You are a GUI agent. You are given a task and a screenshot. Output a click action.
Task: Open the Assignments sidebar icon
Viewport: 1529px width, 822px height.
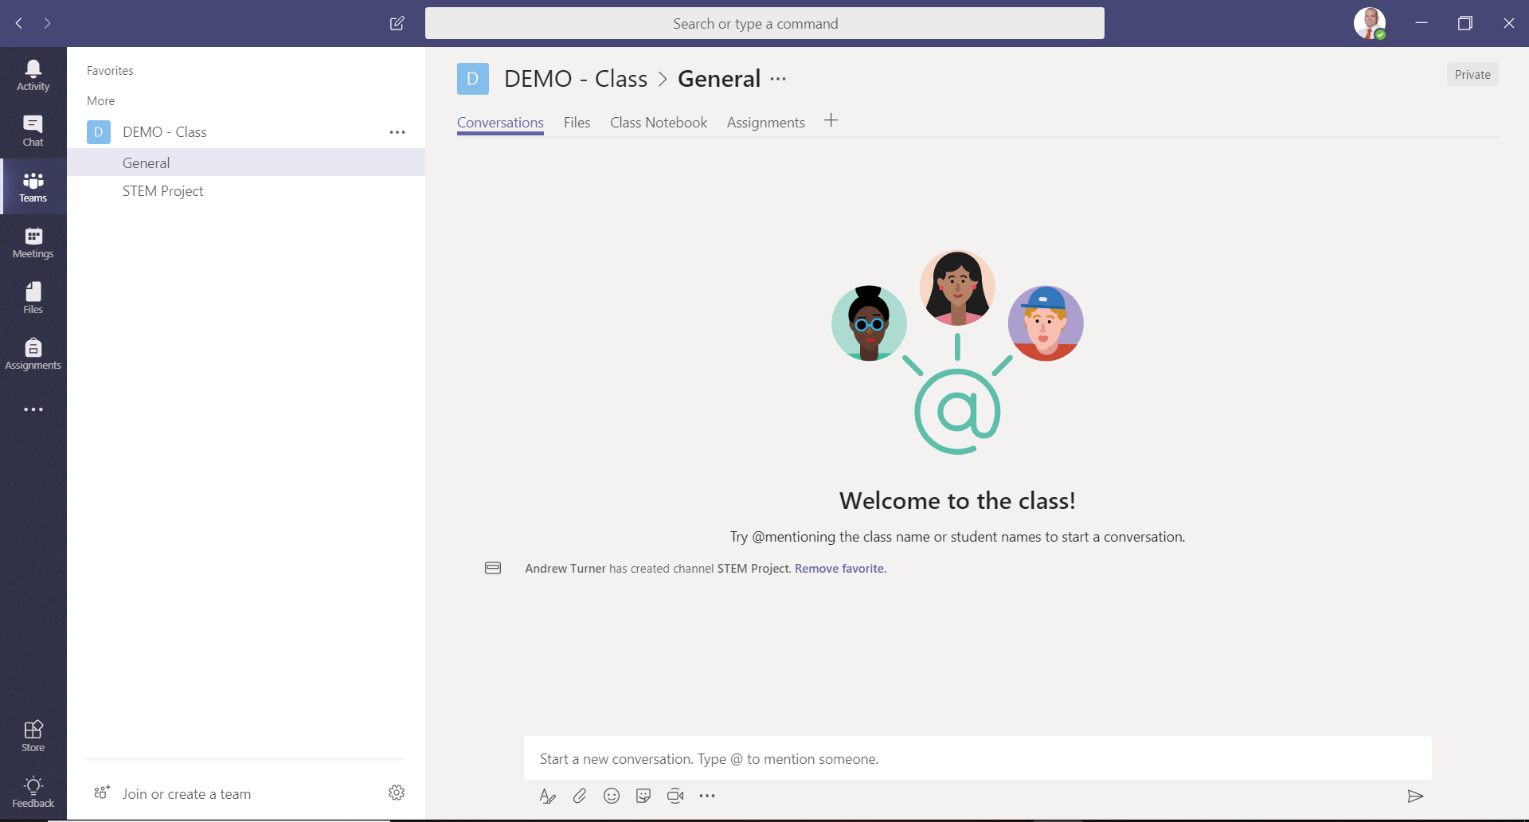click(33, 354)
